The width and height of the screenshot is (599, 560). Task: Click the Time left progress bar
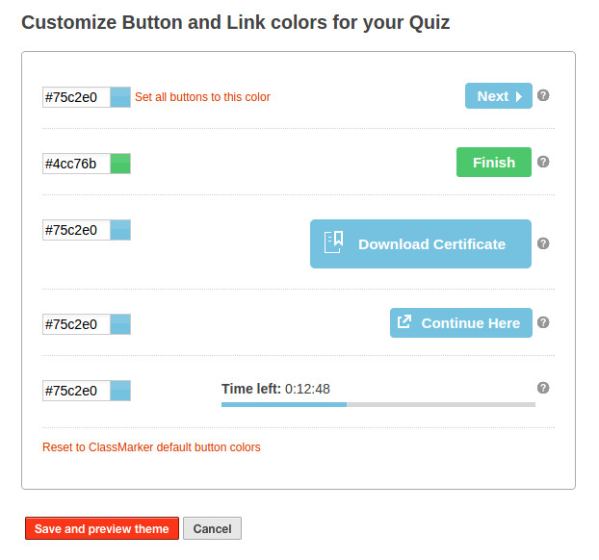[378, 404]
